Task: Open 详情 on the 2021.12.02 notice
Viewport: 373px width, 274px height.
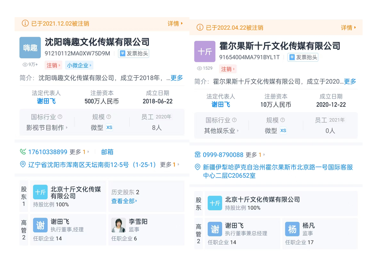Action: point(175,23)
